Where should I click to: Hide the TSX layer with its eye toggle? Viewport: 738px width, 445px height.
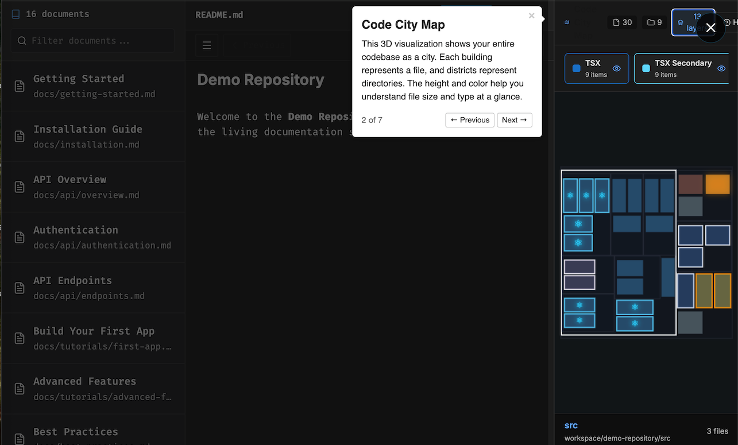[x=617, y=69]
